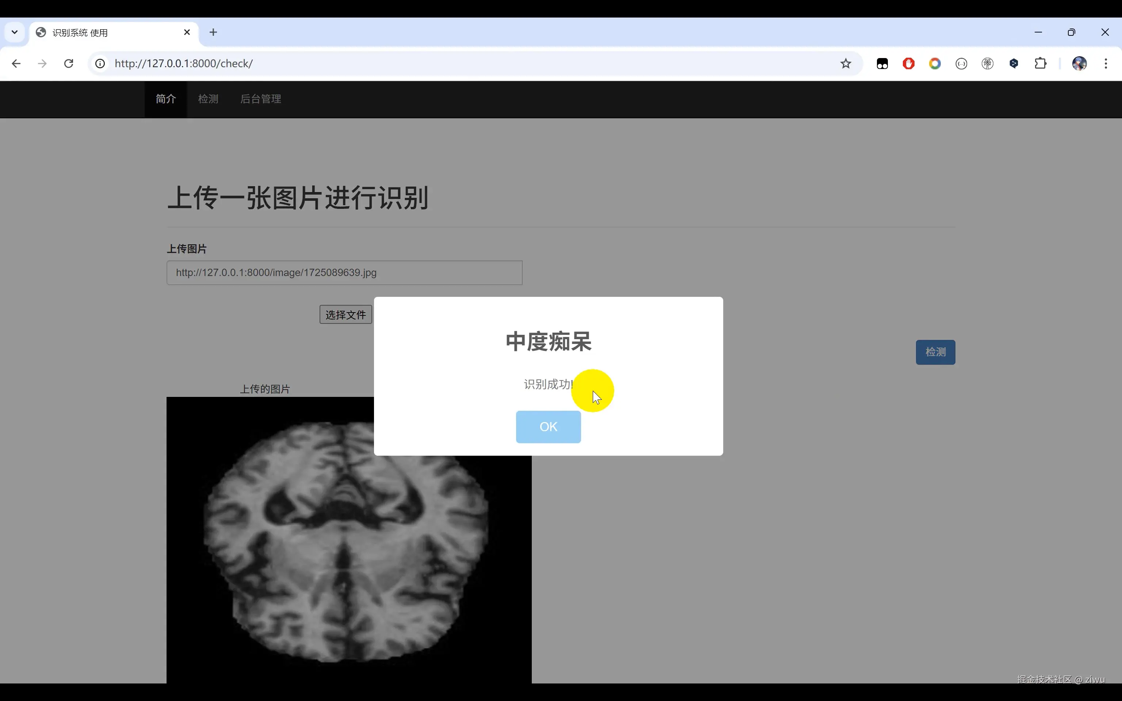Click the 选择文件 button

pyautogui.click(x=346, y=315)
